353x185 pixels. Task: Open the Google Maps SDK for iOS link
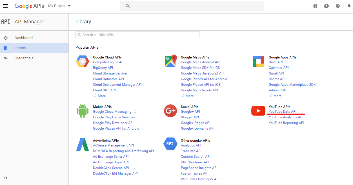tap(200, 68)
